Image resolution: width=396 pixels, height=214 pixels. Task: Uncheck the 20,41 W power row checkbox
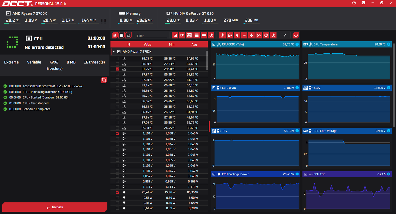click(117, 192)
